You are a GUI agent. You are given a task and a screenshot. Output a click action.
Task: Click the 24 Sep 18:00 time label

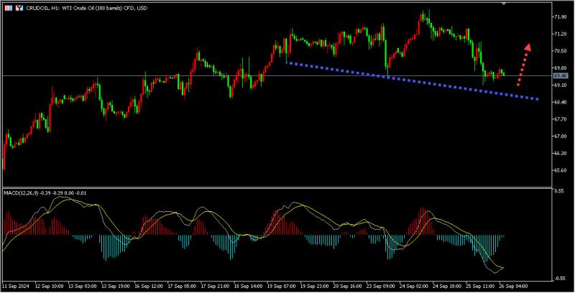(447, 286)
